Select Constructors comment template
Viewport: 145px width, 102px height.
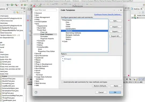click(x=71, y=28)
